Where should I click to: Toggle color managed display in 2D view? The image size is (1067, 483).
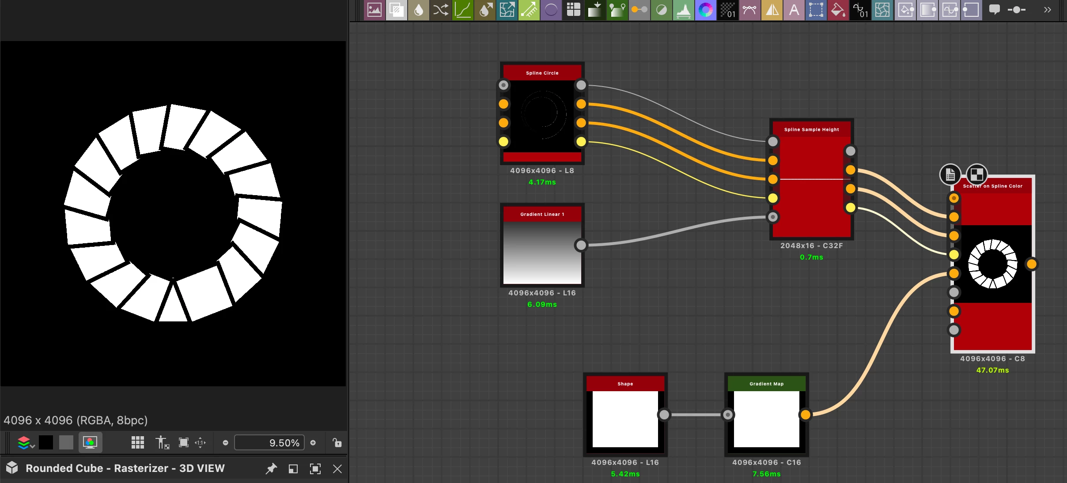(90, 442)
